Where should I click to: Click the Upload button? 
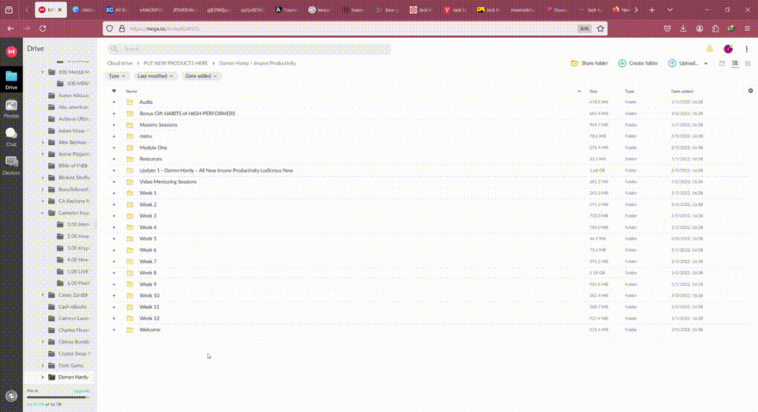tap(683, 64)
